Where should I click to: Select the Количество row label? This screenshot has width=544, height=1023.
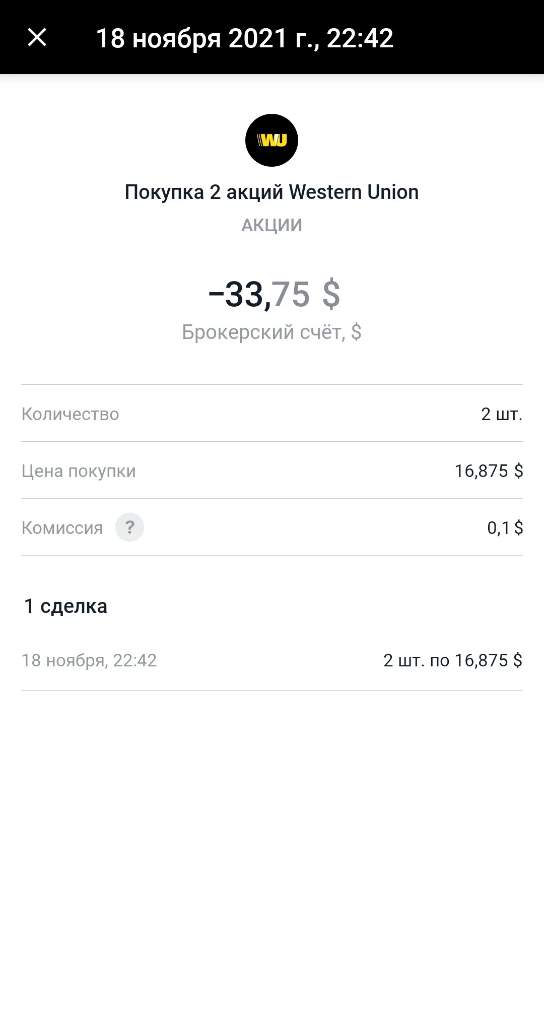(70, 414)
